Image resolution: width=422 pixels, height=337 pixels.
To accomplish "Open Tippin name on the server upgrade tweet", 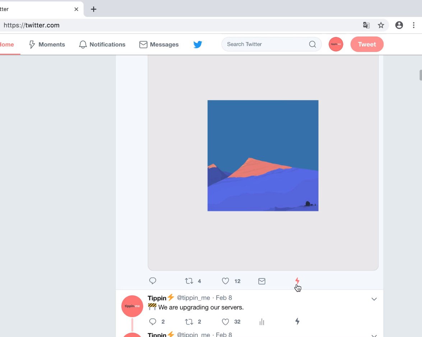I will click(157, 298).
